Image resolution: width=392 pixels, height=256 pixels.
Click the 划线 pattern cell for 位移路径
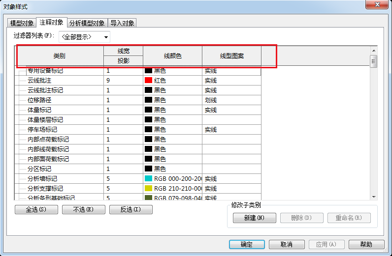pyautogui.click(x=232, y=100)
